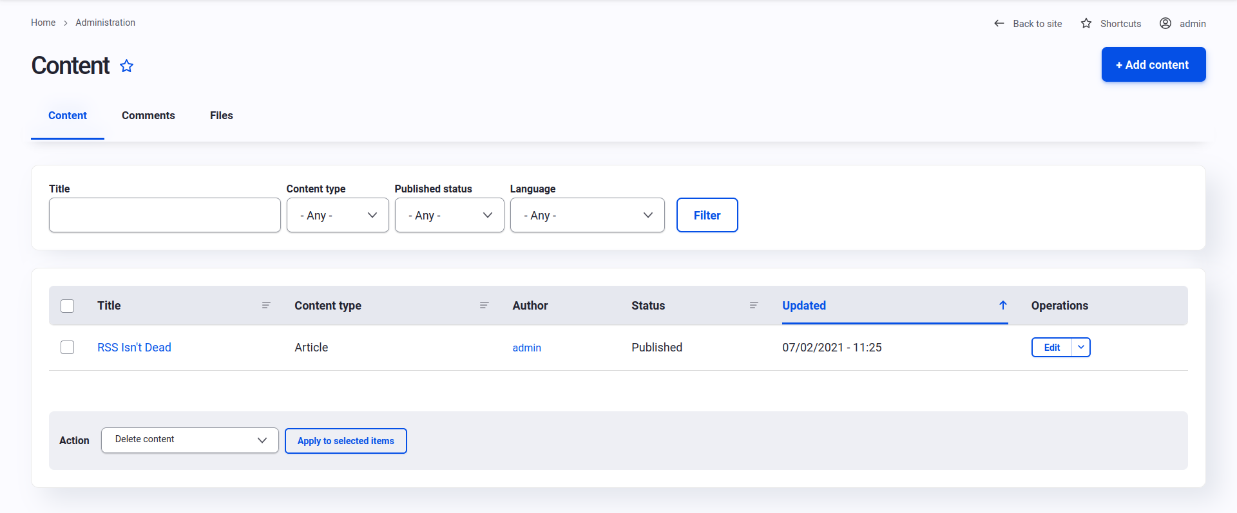
Task: Open the Content type filter dropdown
Action: [338, 215]
